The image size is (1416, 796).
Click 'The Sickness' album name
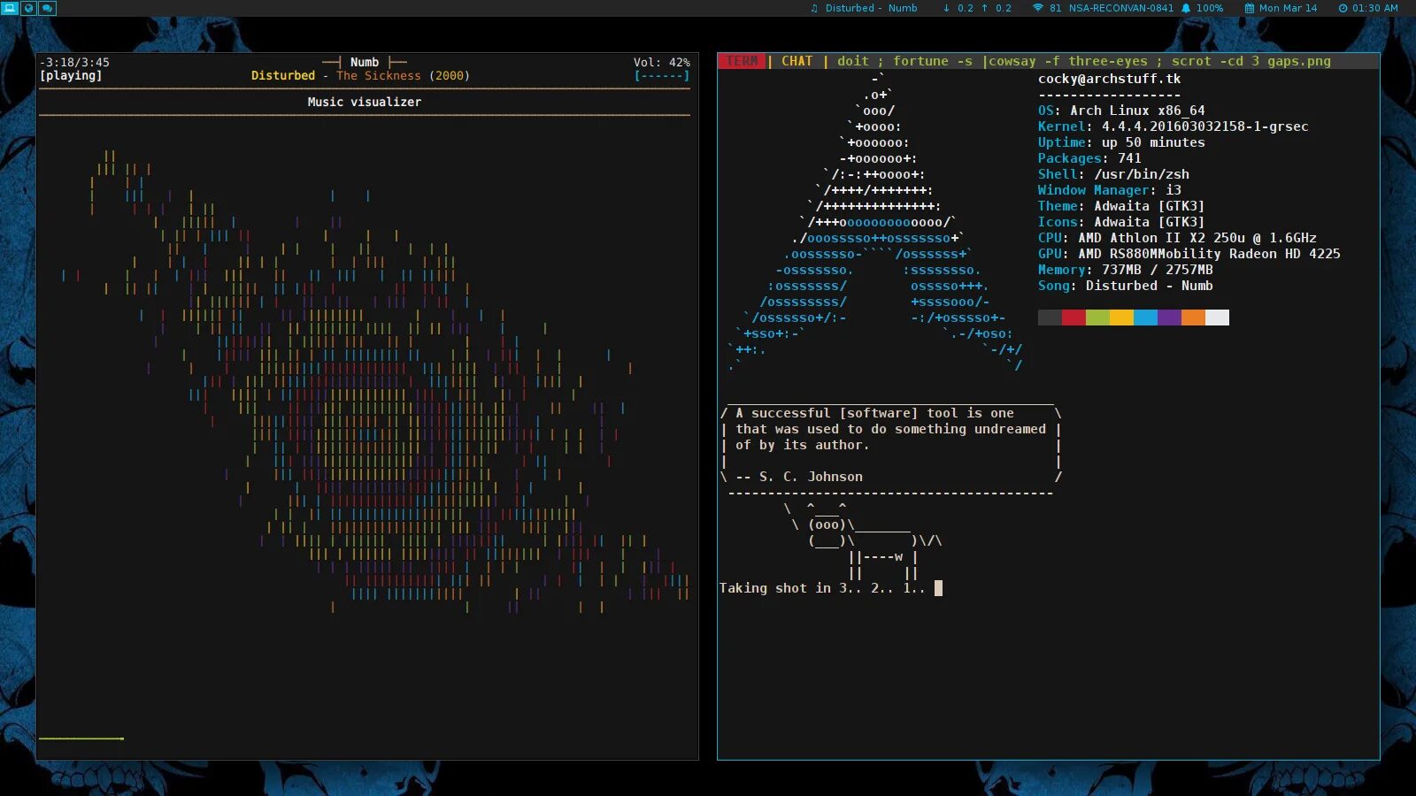(x=379, y=76)
